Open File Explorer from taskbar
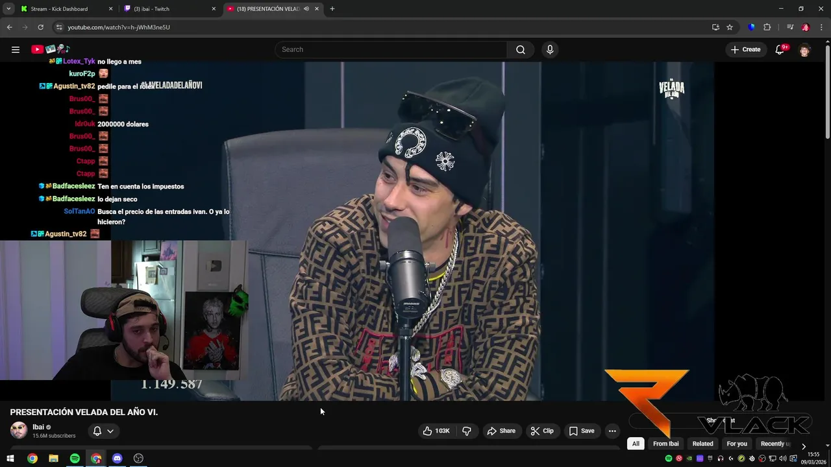 click(53, 459)
